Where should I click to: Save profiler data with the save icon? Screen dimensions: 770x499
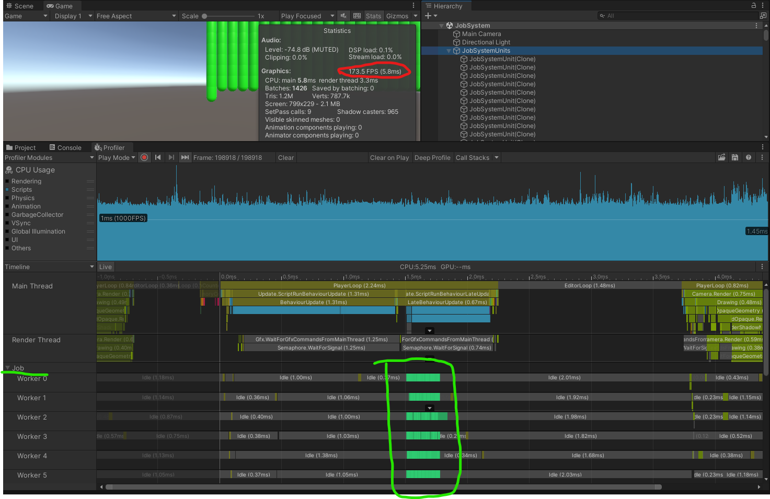(735, 157)
